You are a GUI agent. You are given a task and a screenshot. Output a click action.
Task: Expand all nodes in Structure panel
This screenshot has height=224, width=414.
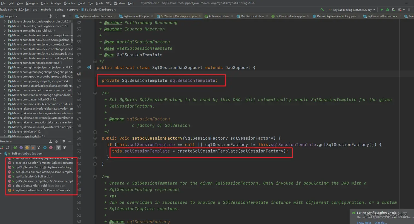(50, 141)
